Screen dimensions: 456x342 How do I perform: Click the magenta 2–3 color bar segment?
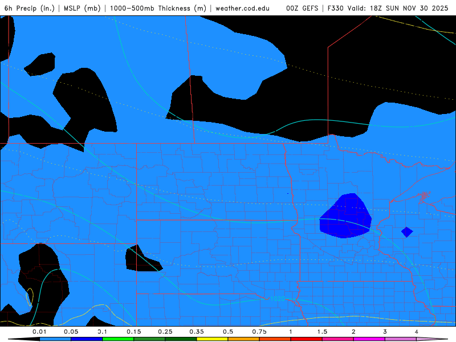click(369, 339)
